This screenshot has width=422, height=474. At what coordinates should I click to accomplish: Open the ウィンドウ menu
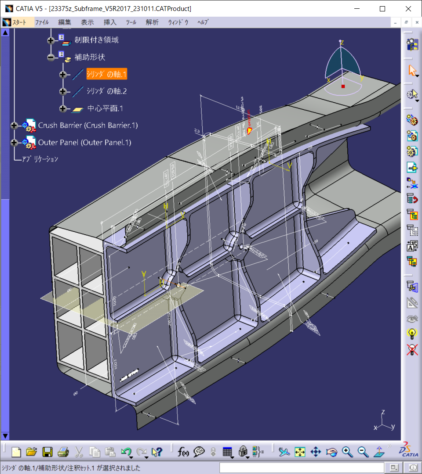[x=178, y=22]
